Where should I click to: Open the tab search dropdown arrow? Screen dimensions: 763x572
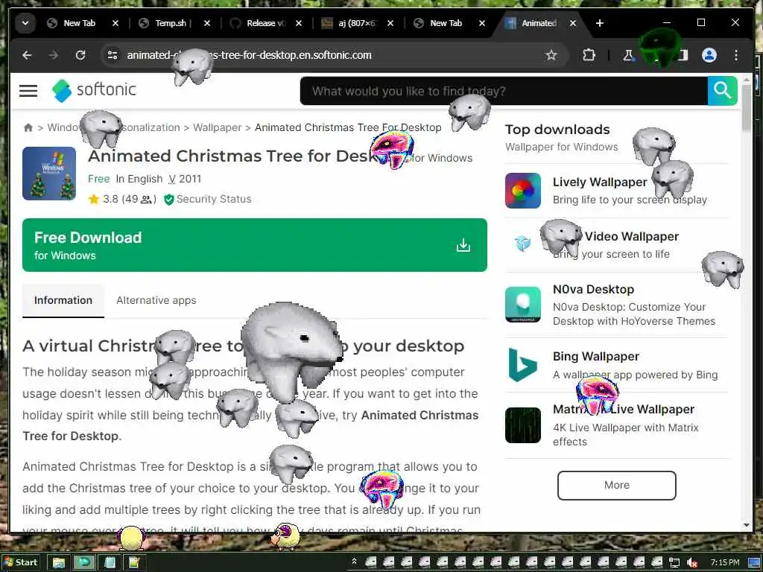click(25, 23)
